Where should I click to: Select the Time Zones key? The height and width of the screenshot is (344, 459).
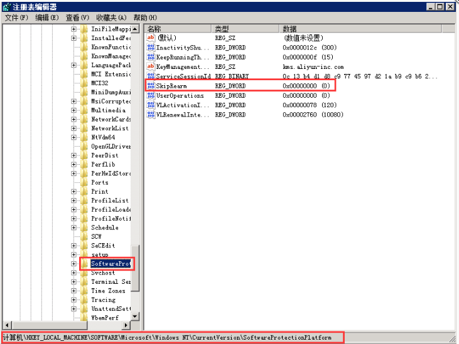[x=107, y=291]
